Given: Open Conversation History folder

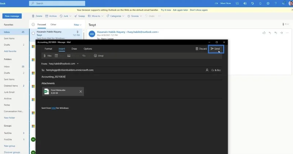Looking at the screenshot, I should point(14,111).
